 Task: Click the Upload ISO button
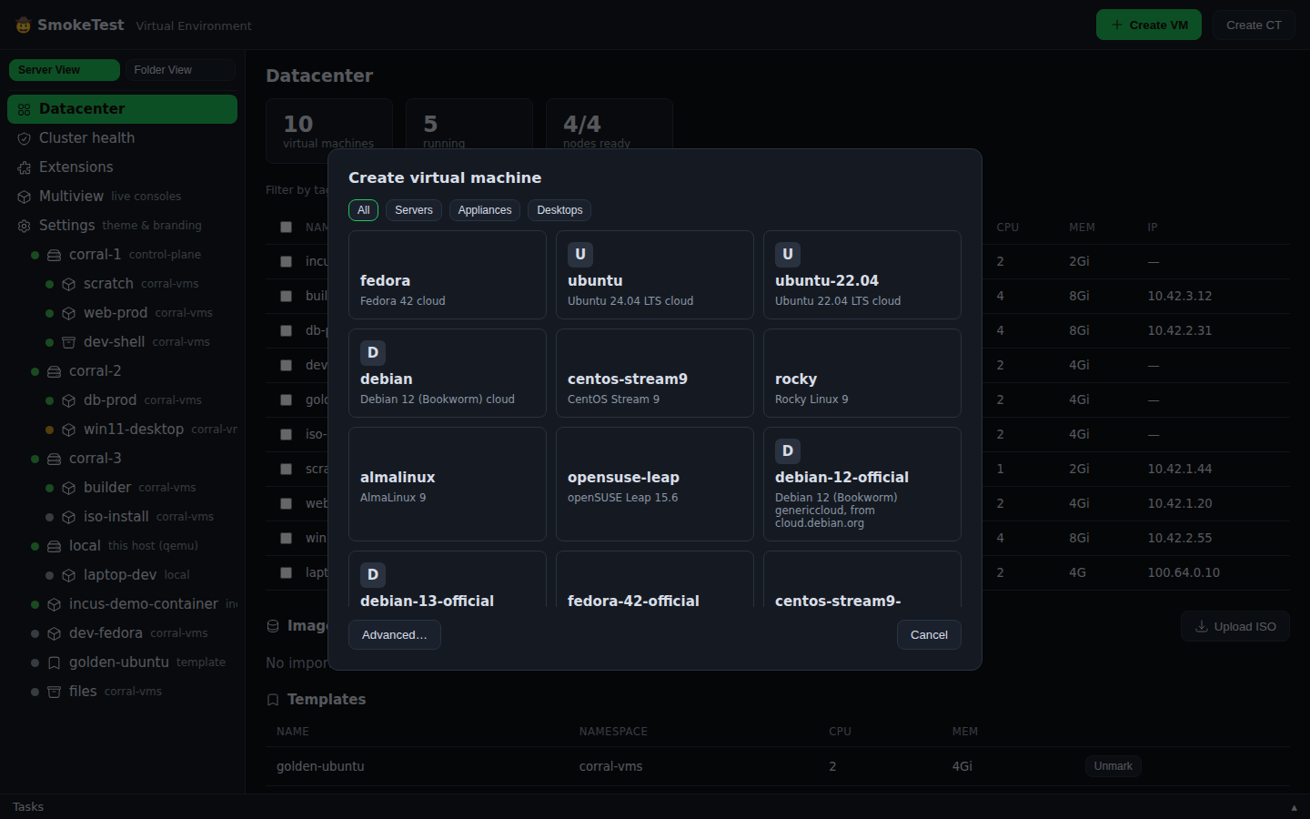[x=1235, y=626]
